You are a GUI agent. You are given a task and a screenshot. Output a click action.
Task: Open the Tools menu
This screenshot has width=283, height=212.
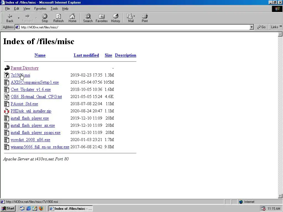[54, 9]
